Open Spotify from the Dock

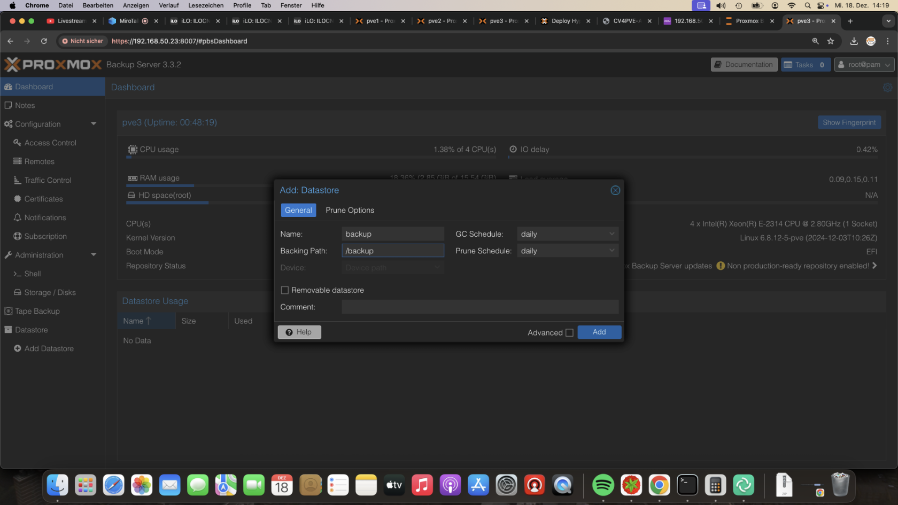coord(603,485)
